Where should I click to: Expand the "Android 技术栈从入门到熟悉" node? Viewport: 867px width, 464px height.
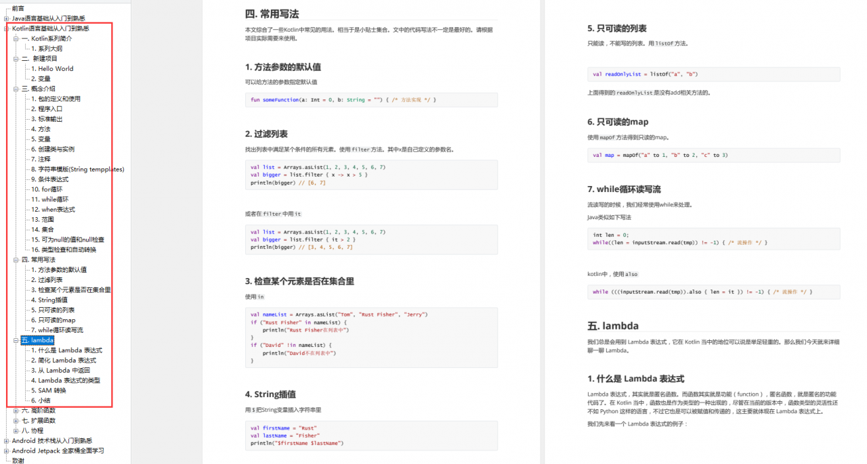pyautogui.click(x=5, y=440)
